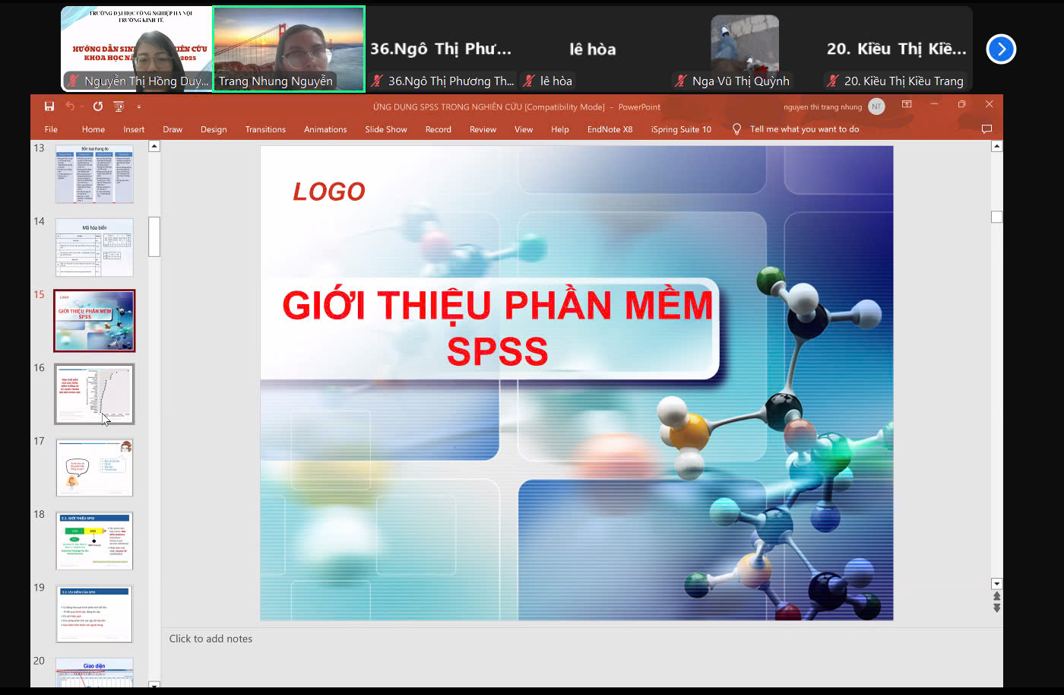Go to previous slide double-arrow
This screenshot has width=1064, height=695.
click(997, 597)
